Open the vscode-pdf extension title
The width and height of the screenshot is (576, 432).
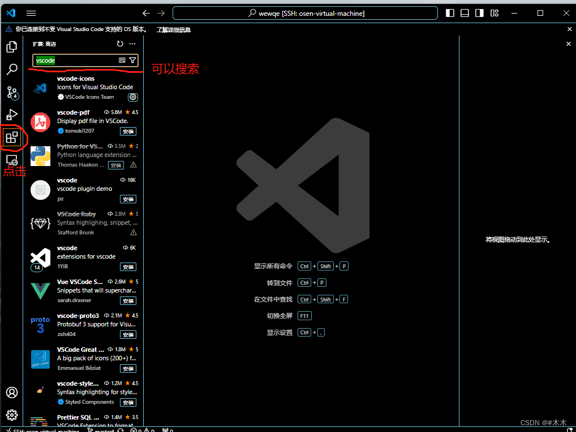click(73, 112)
